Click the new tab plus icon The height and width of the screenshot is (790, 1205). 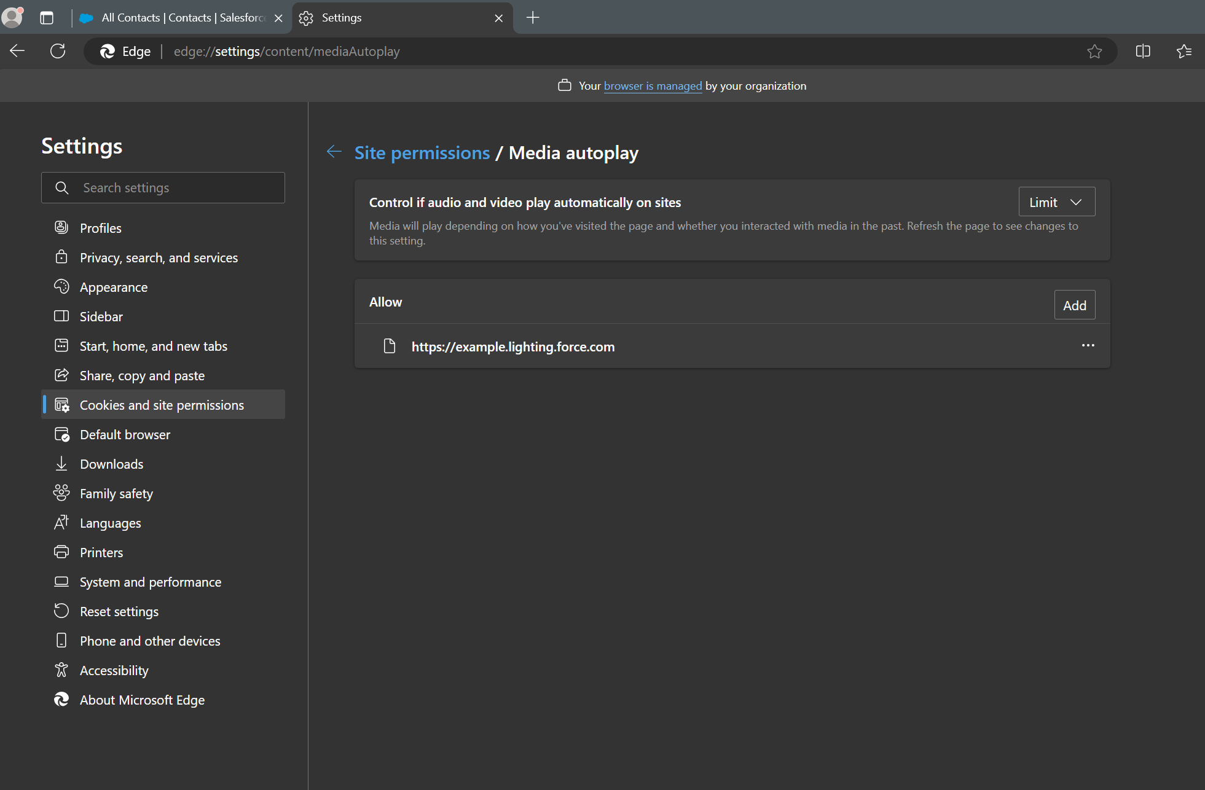pos(533,18)
